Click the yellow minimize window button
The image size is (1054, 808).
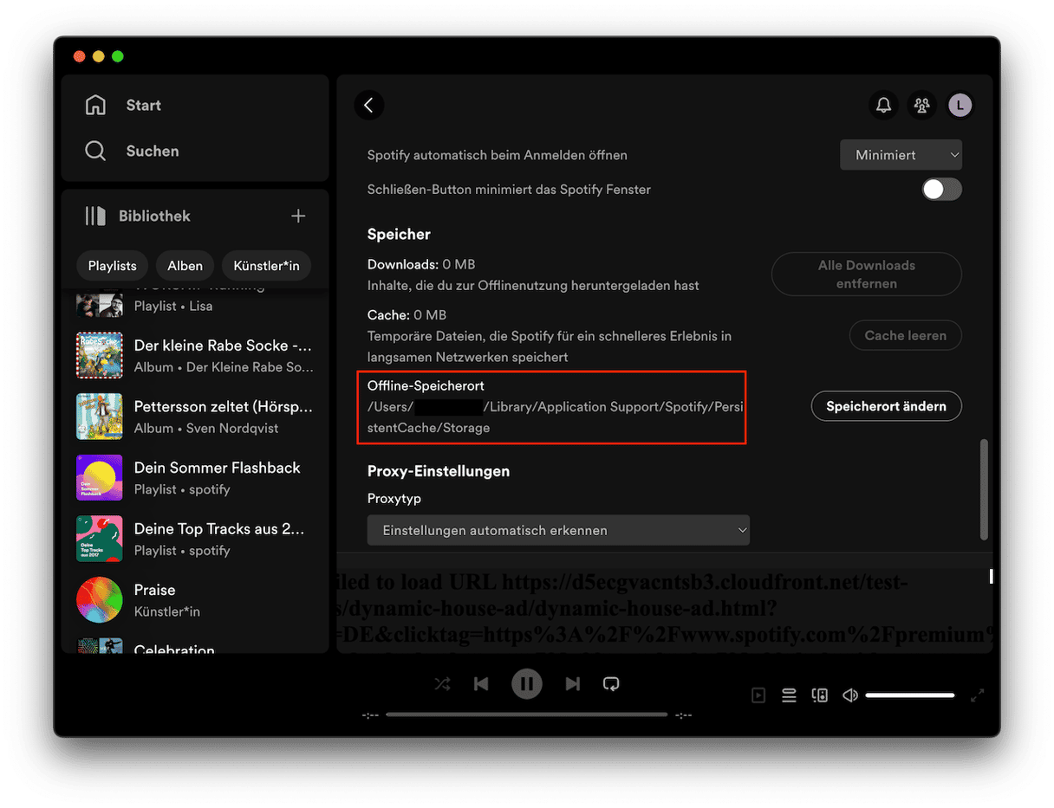pyautogui.click(x=99, y=56)
